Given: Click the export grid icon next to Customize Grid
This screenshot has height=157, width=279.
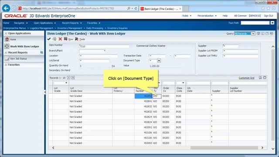Looking at the screenshot, I should 260,78.
